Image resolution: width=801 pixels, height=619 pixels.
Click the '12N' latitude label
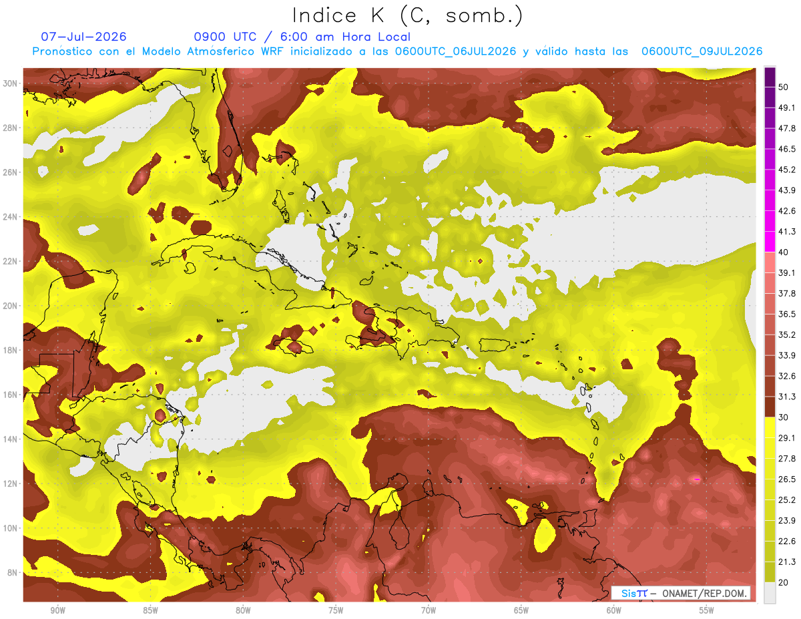coord(11,483)
